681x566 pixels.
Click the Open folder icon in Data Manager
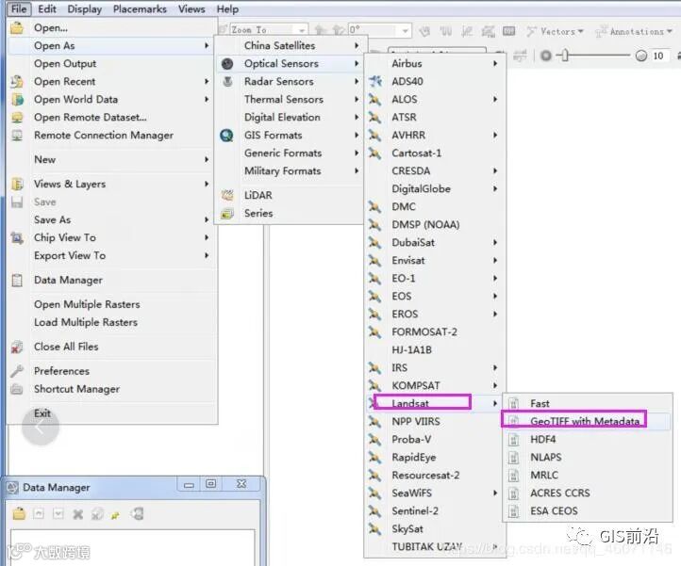pos(19,514)
